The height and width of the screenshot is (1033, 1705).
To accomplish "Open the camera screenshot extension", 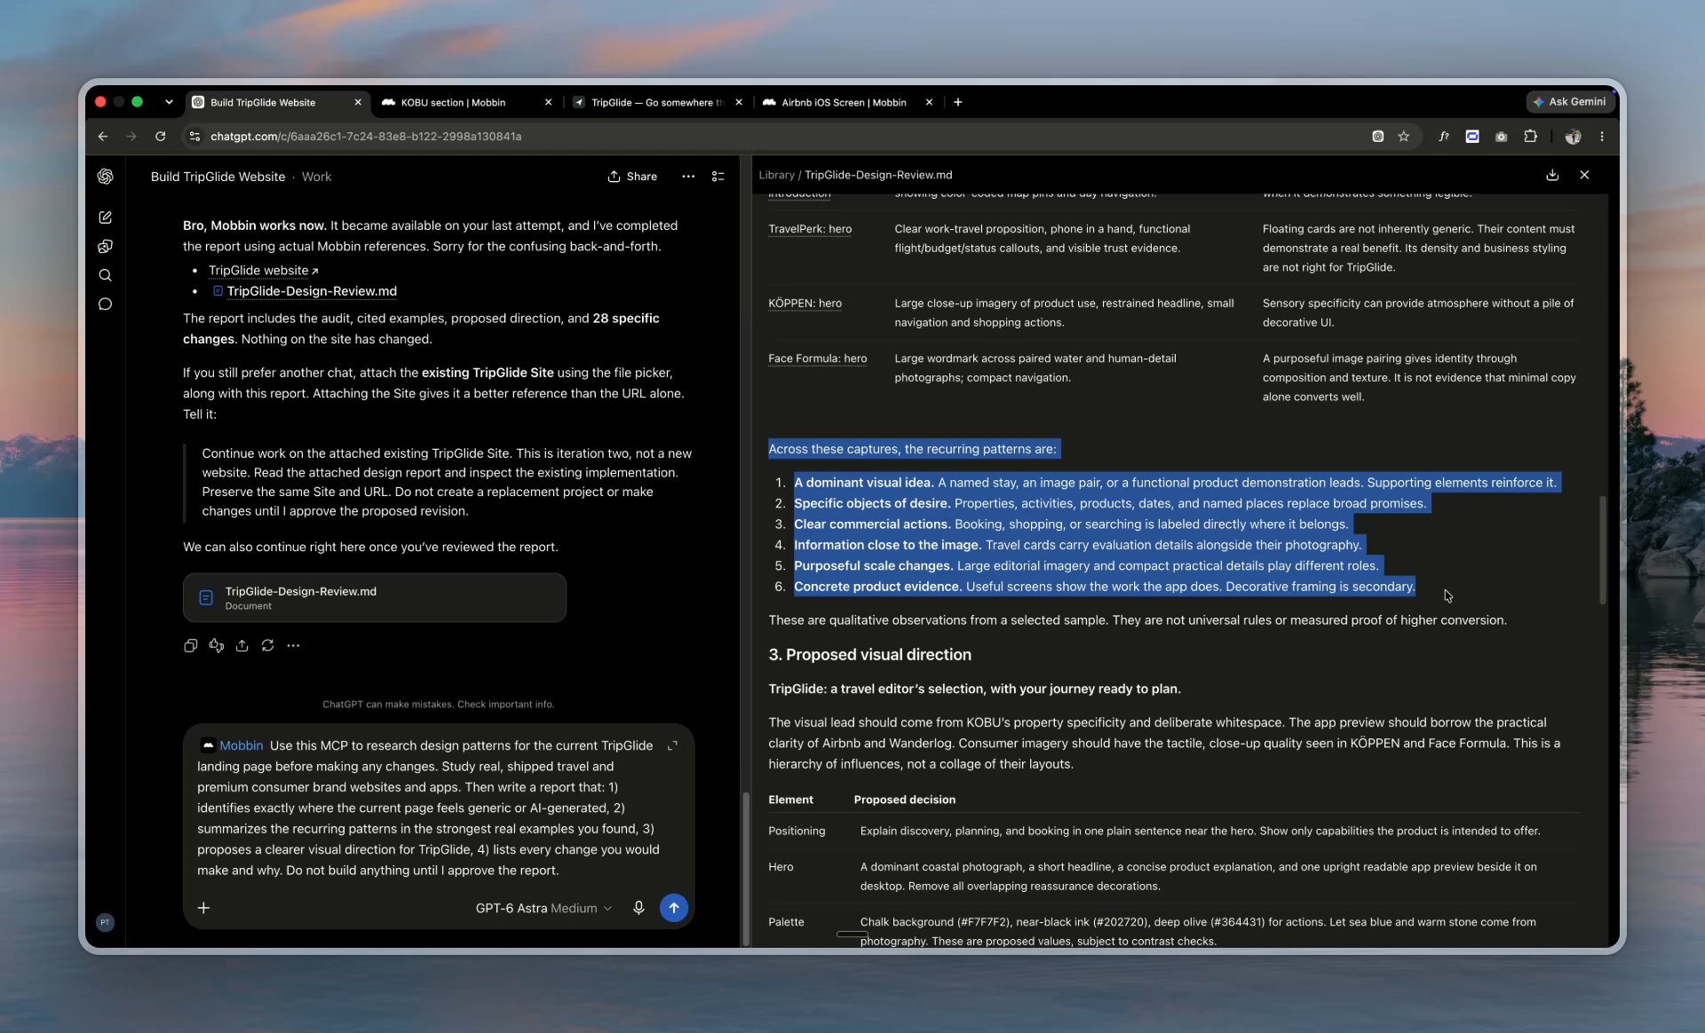I will click(1501, 137).
